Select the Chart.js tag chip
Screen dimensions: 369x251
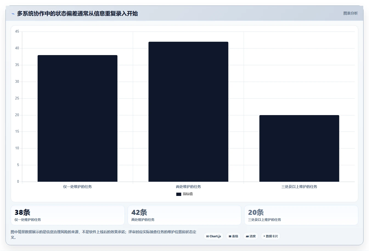213,236
